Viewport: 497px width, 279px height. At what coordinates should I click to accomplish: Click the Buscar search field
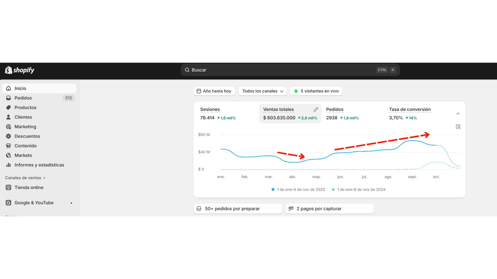tap(290, 70)
